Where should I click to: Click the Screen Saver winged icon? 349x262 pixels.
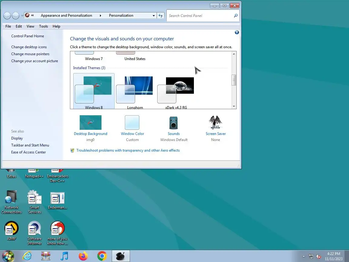[x=215, y=122]
